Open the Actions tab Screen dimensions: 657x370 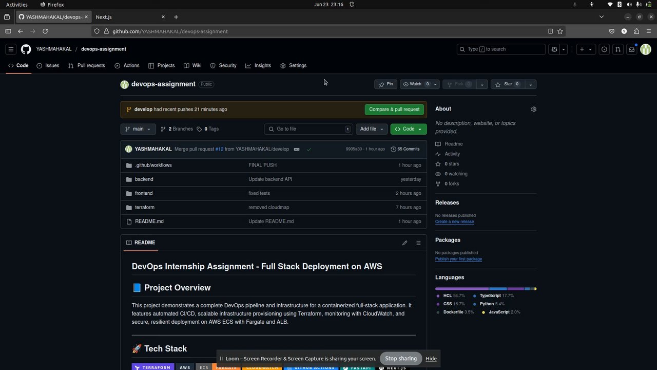click(127, 66)
